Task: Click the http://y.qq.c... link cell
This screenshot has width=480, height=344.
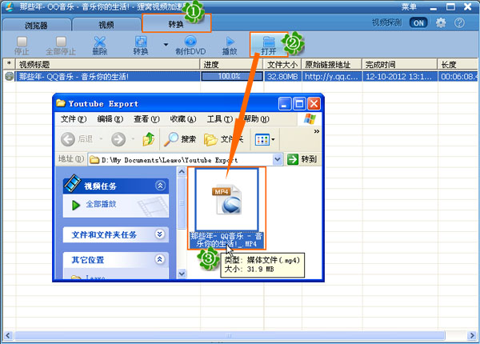Action: click(x=332, y=77)
